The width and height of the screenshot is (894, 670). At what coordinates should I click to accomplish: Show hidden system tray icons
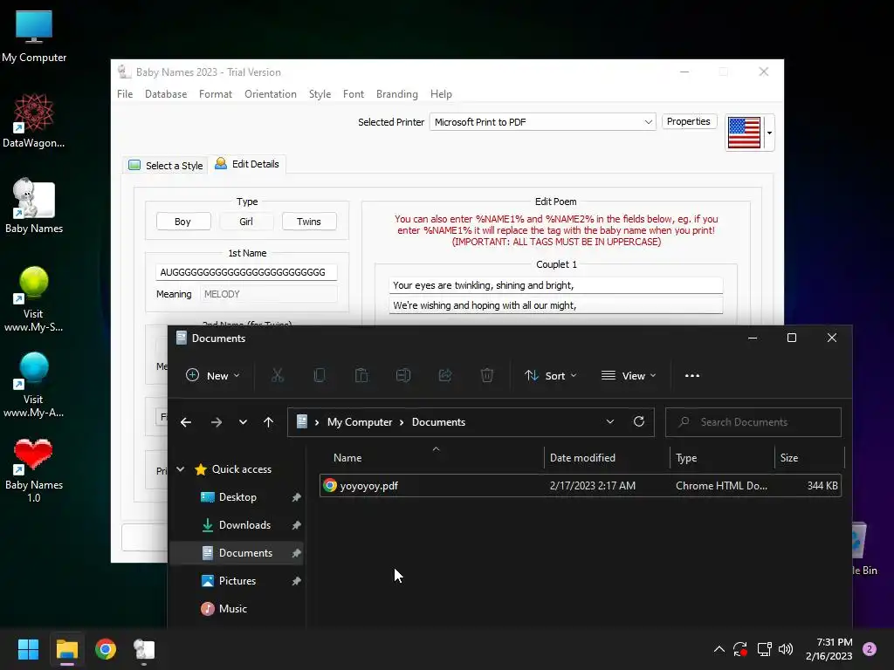point(719,649)
